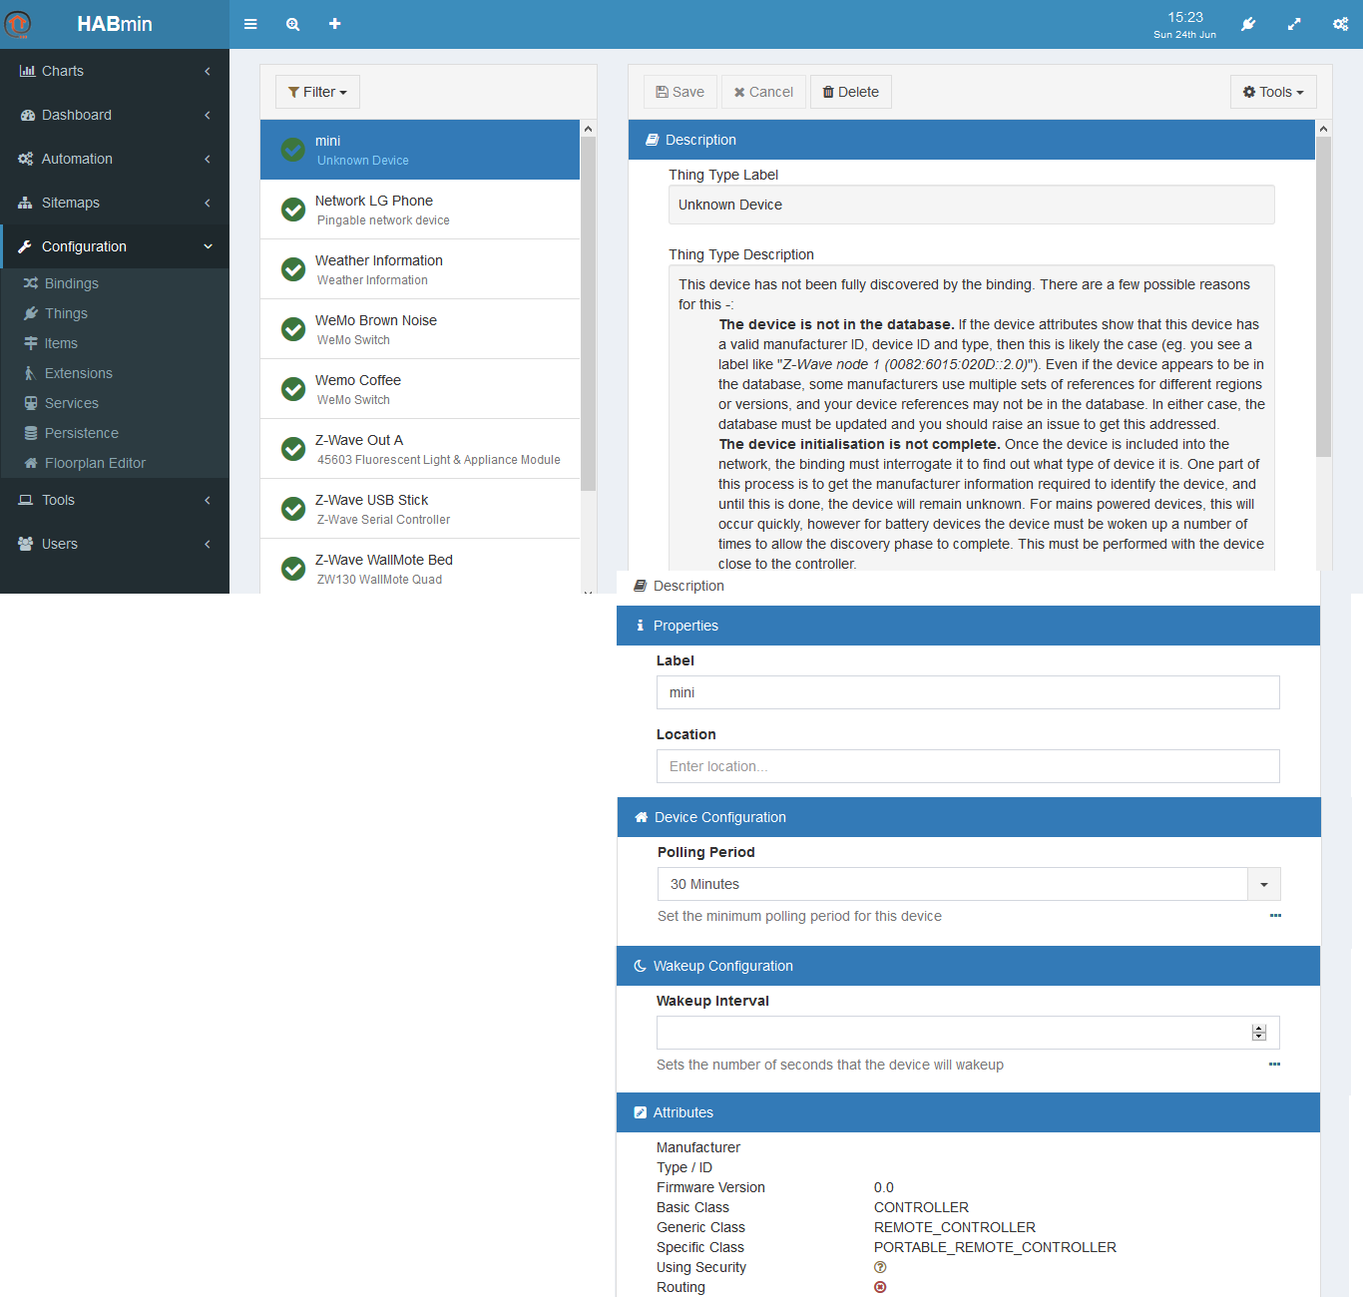Viewport: 1363px width, 1297px height.
Task: Click the HABmin home logo icon
Action: click(18, 24)
